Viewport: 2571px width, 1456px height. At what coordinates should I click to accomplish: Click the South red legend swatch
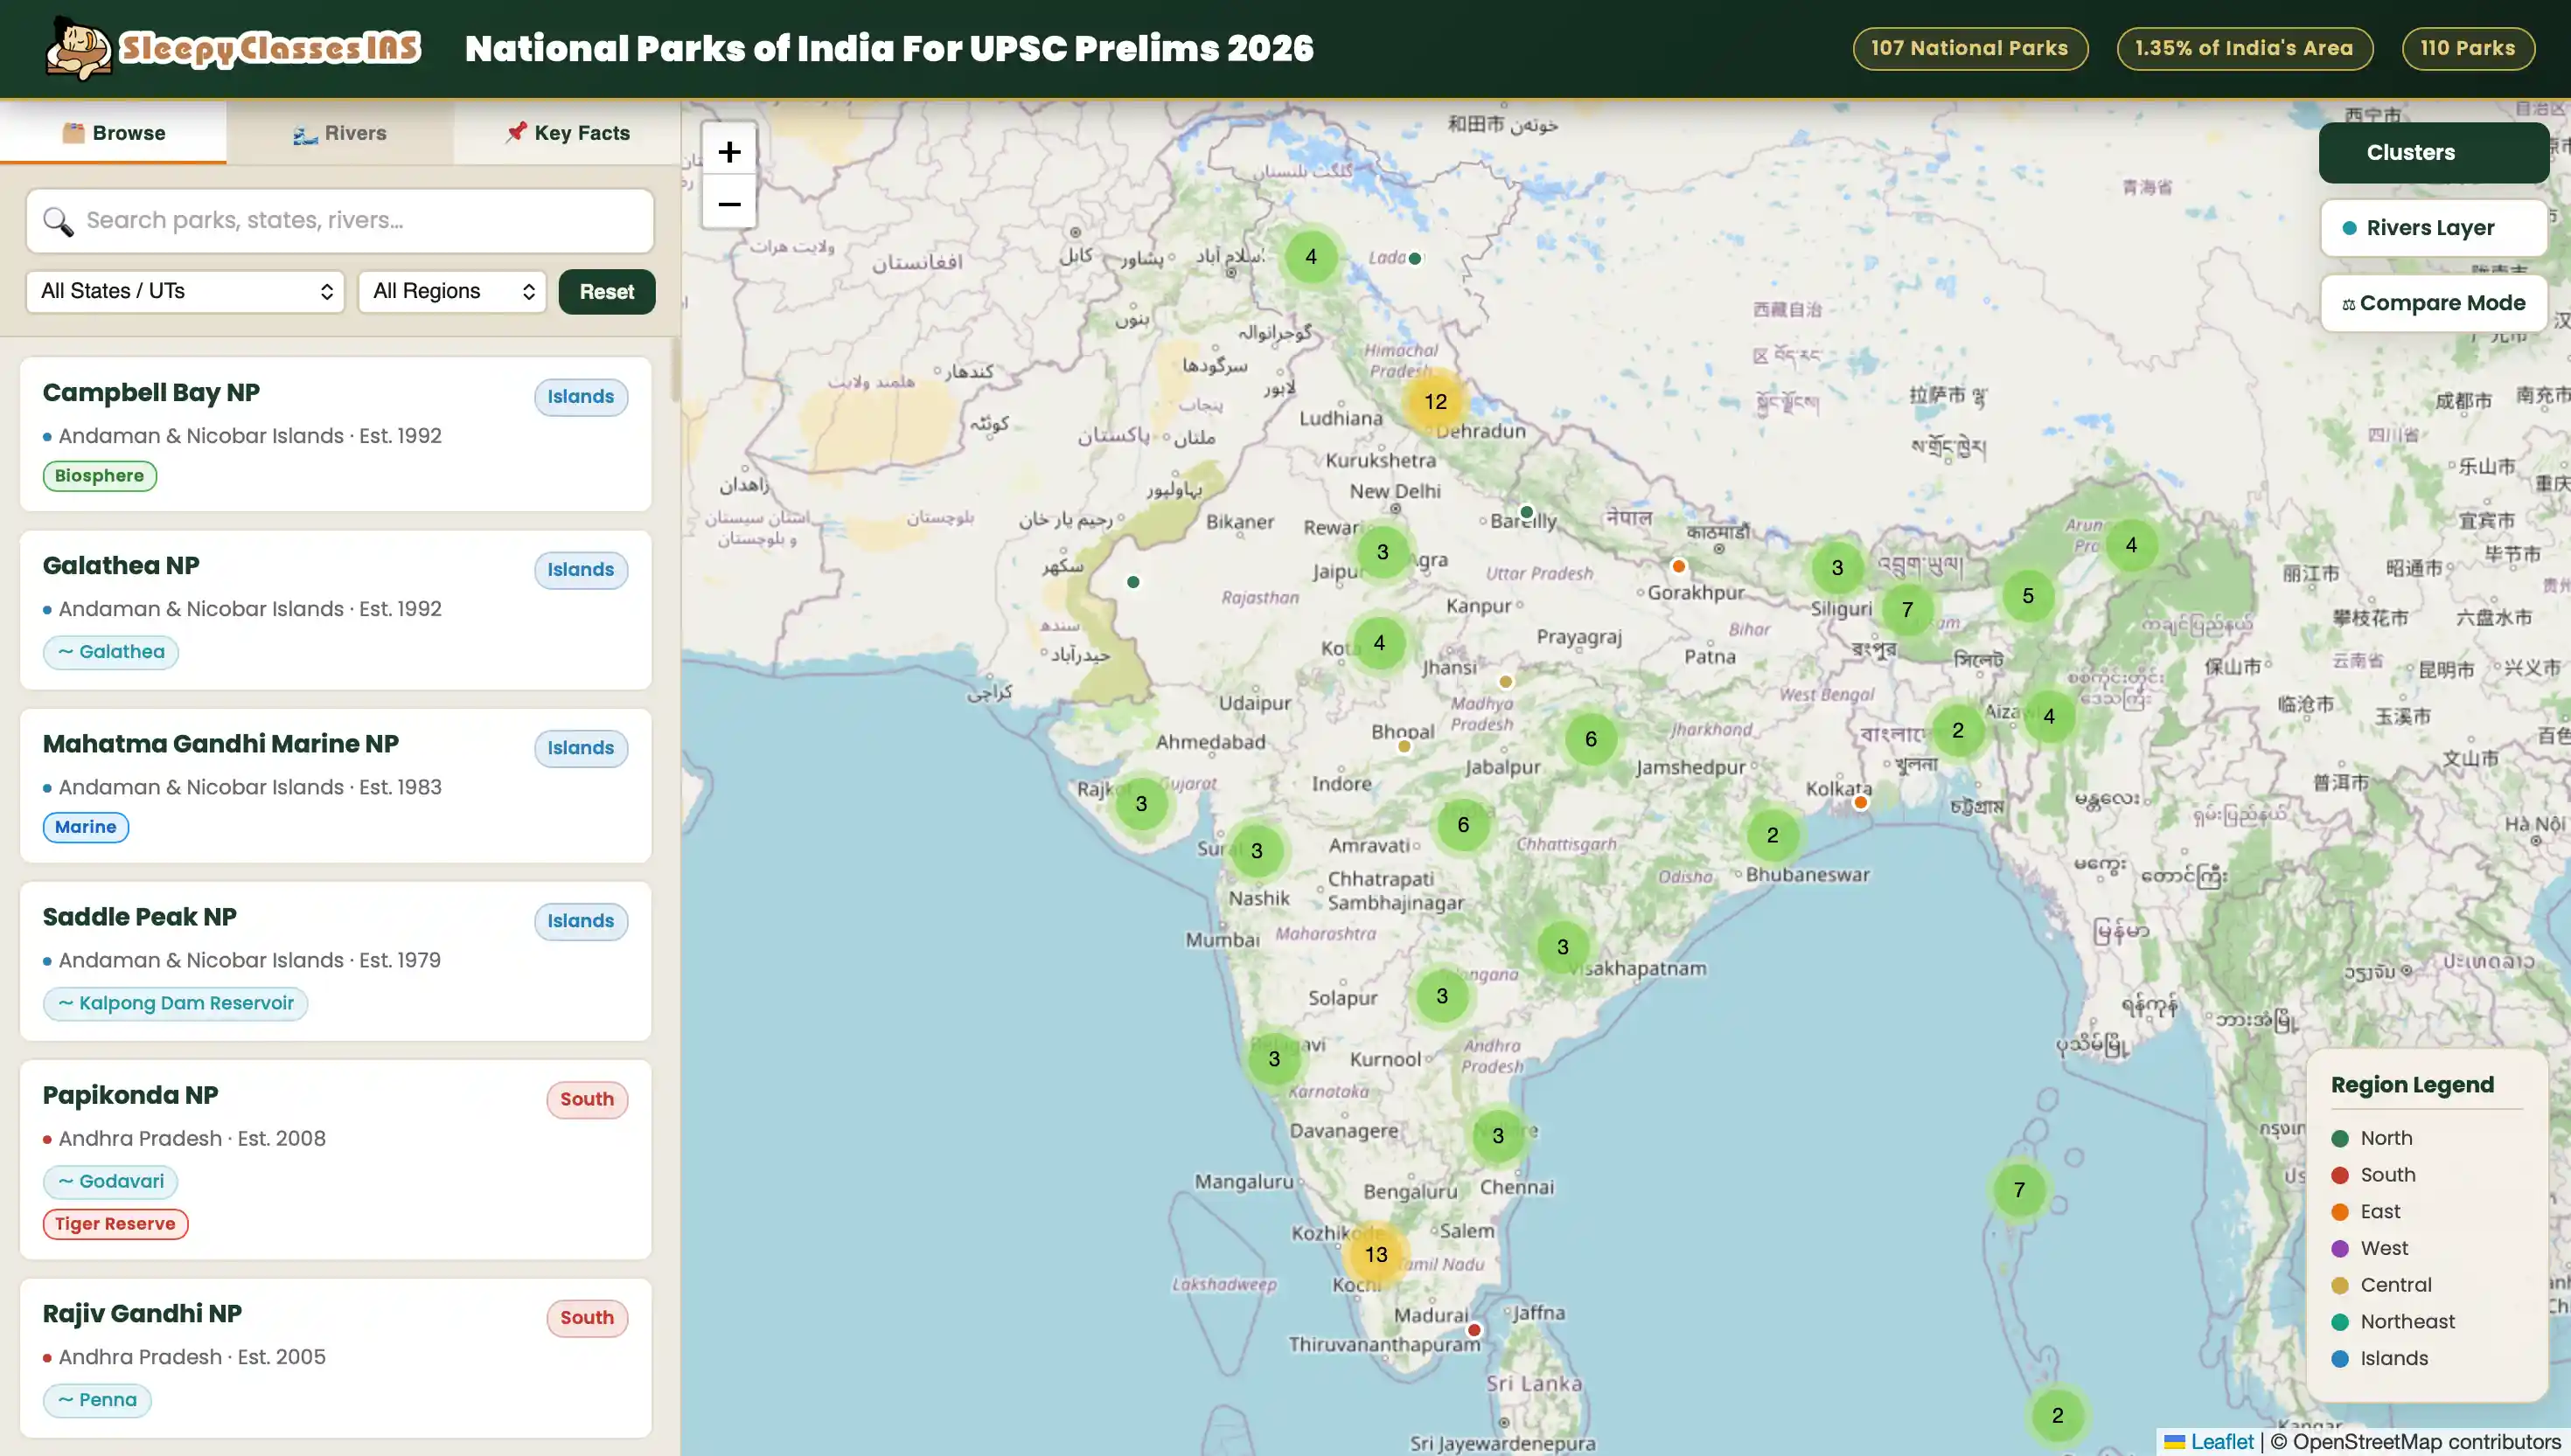pyautogui.click(x=2340, y=1175)
